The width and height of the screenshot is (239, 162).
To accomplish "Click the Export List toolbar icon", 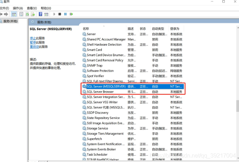I will [33, 14].
